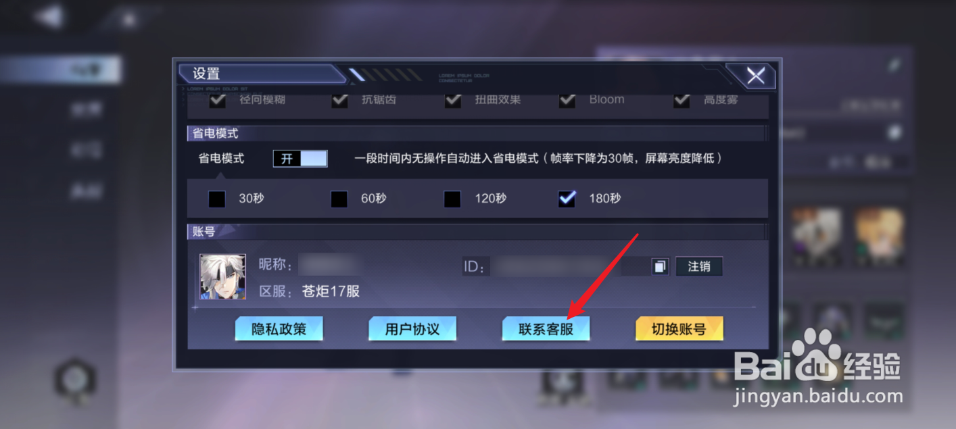Toggle the 扭曲效果 checkbox
Screen dimensions: 956x429
click(453, 100)
